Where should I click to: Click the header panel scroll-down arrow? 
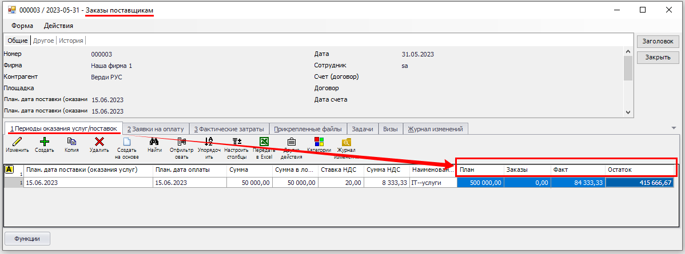click(x=628, y=112)
